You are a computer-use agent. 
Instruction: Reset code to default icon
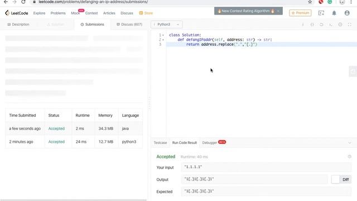(x=321, y=25)
